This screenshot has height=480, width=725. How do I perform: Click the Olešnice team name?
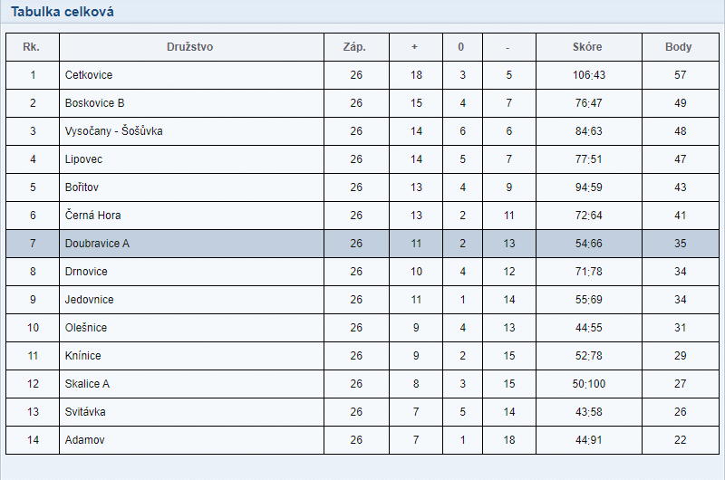pos(85,328)
